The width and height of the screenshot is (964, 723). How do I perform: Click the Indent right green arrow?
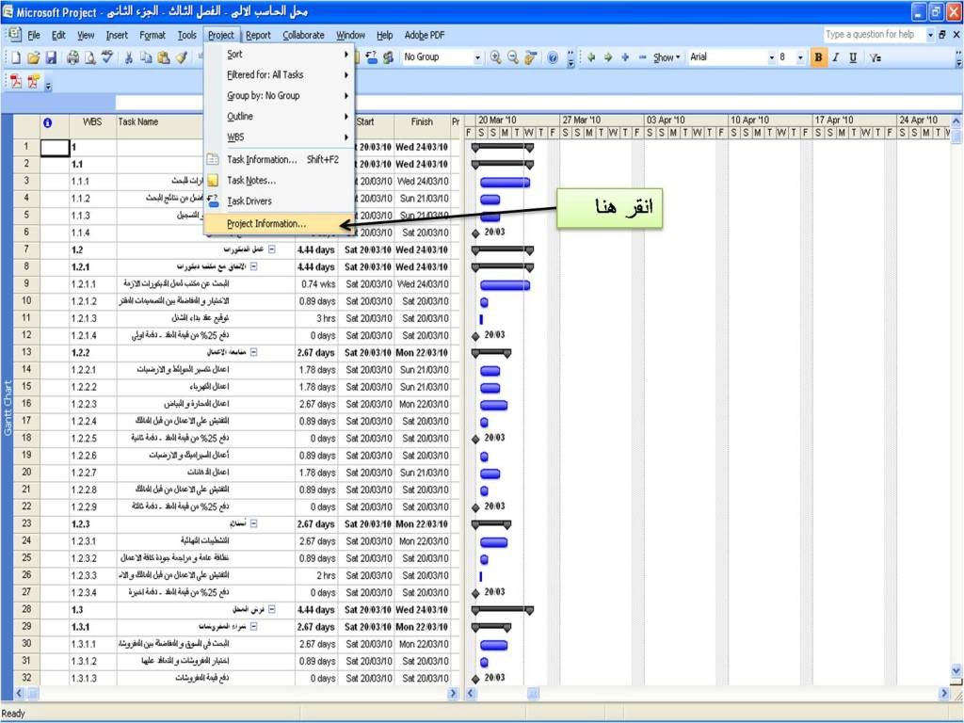point(608,57)
